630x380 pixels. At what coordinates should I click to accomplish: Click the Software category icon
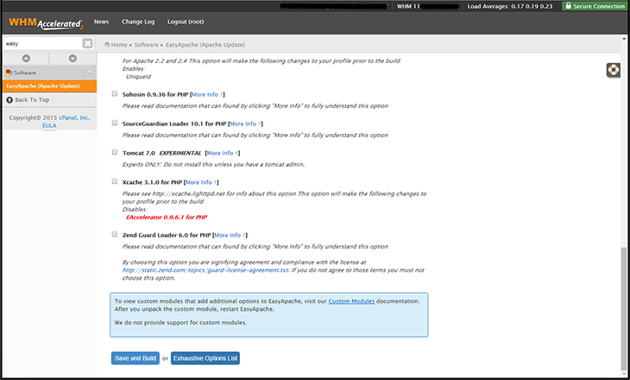pyautogui.click(x=9, y=73)
